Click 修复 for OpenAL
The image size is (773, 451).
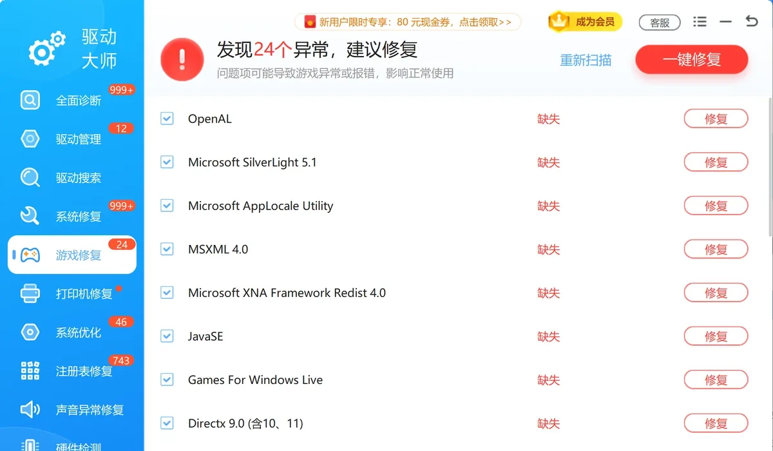click(x=716, y=119)
